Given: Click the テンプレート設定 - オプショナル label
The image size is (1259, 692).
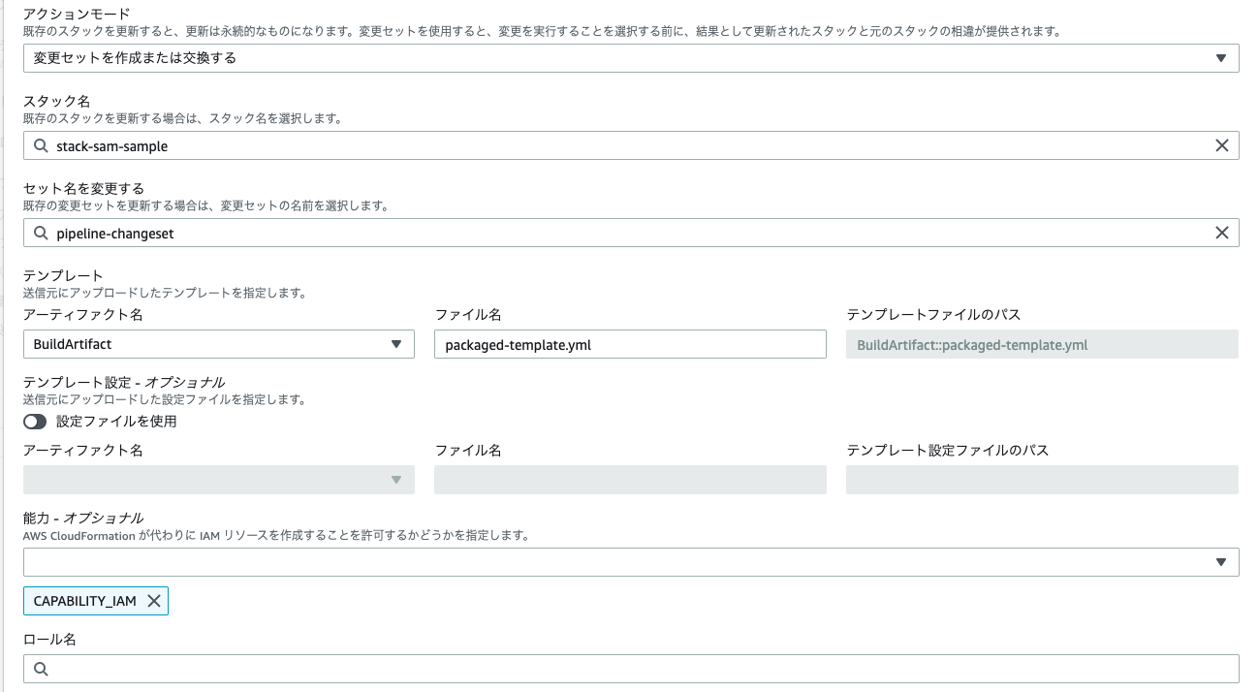Looking at the screenshot, I should (123, 382).
